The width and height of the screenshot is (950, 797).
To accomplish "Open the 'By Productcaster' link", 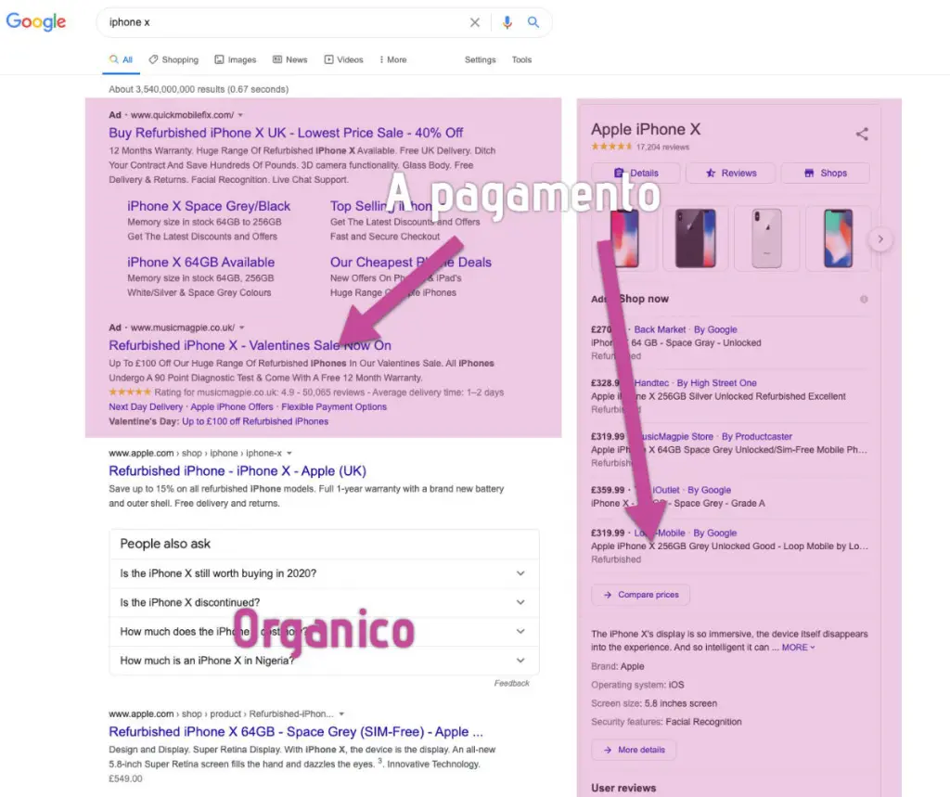I will [x=757, y=436].
